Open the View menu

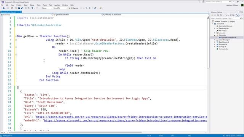point(12,5)
